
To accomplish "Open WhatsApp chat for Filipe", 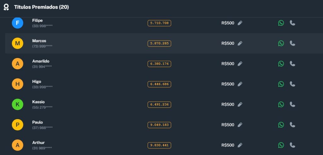I will click(281, 23).
